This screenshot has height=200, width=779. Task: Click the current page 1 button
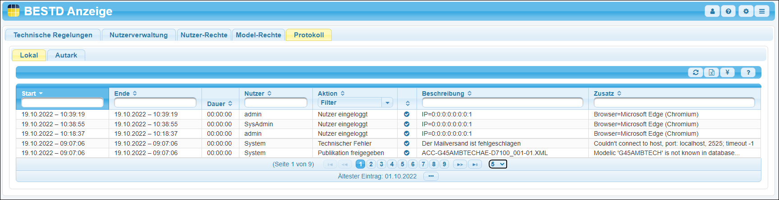[360, 164]
